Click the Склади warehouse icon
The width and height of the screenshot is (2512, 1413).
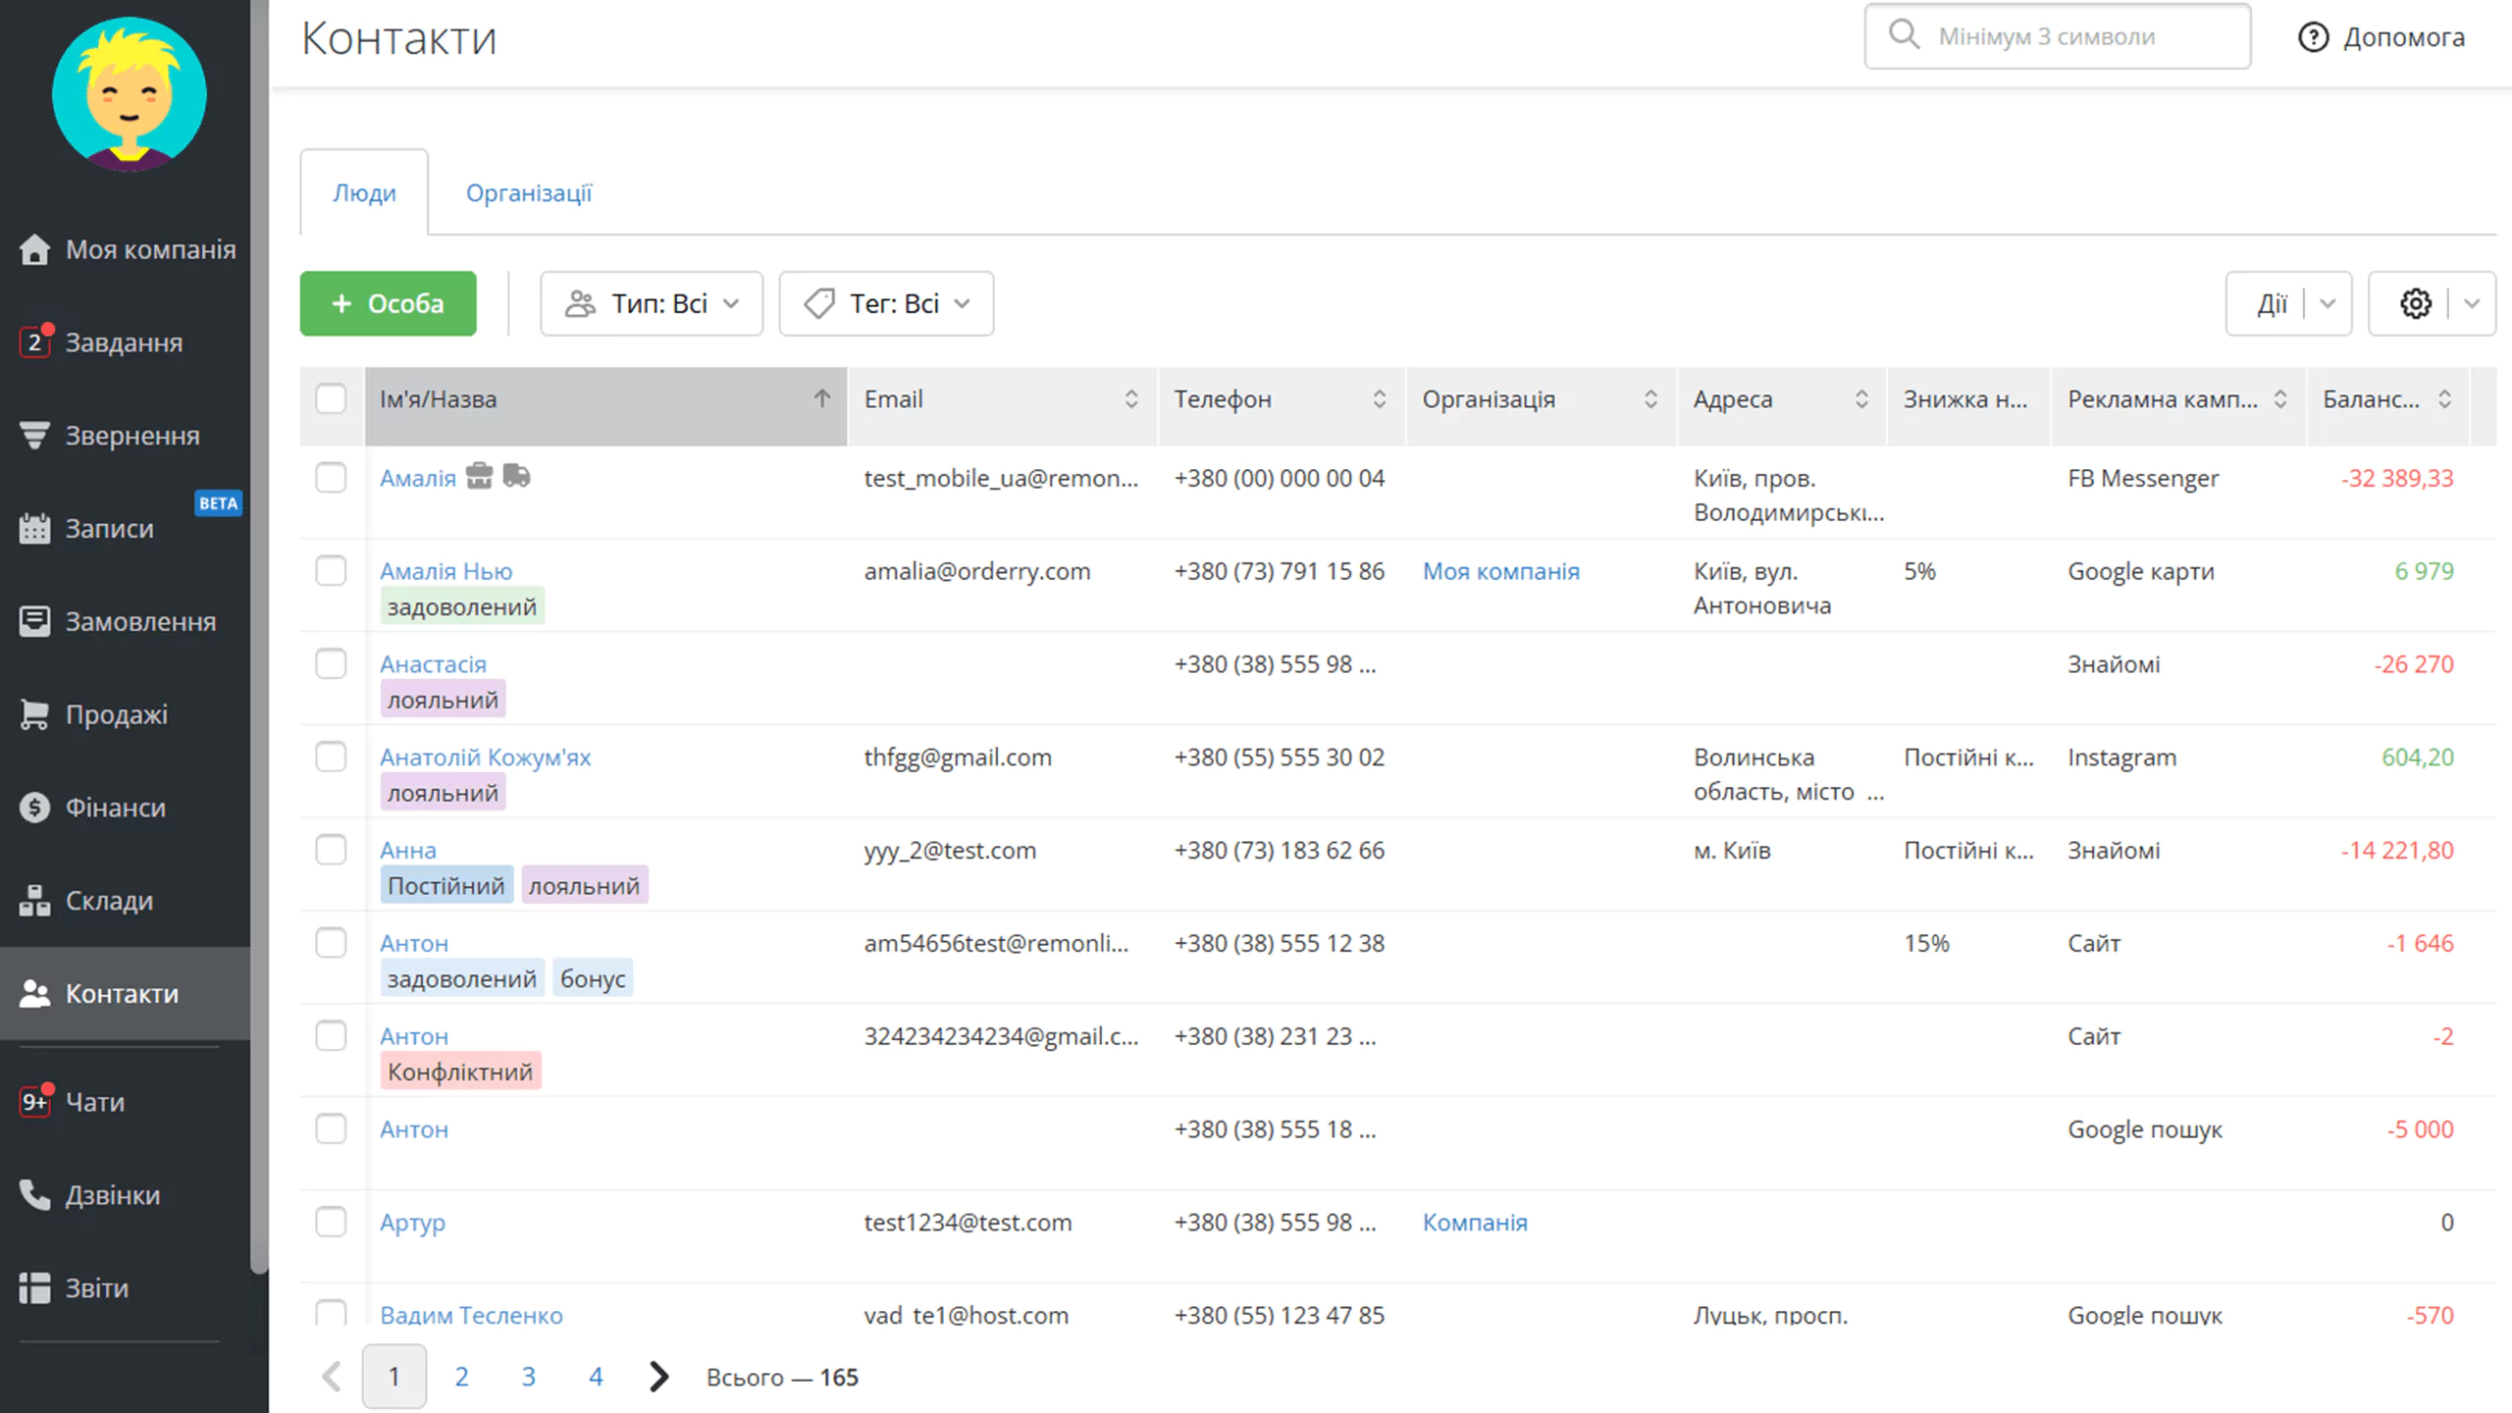[x=34, y=901]
